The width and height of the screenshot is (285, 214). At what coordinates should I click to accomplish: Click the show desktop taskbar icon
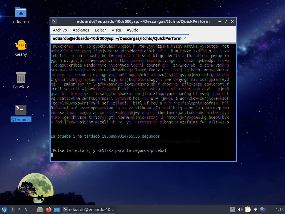(x=57, y=210)
